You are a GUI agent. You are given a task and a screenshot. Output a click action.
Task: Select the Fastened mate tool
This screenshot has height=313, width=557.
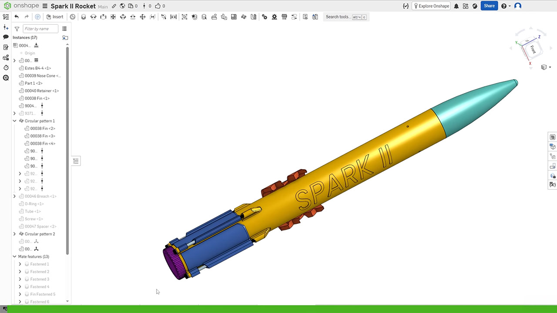[x=84, y=17]
